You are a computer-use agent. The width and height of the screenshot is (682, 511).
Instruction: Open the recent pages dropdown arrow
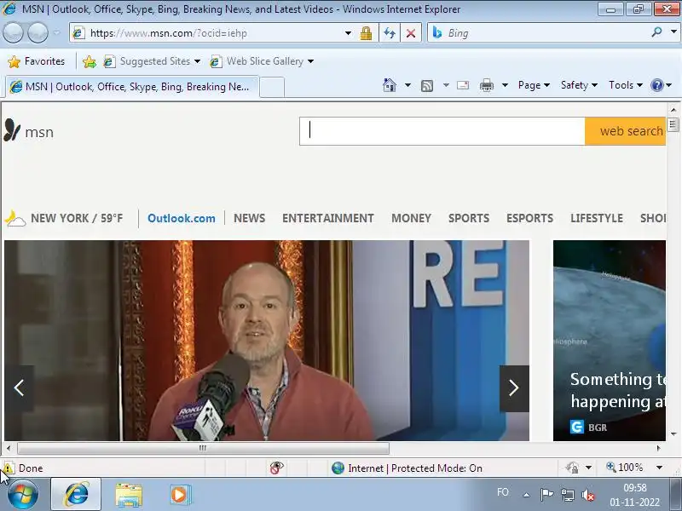[56, 32]
